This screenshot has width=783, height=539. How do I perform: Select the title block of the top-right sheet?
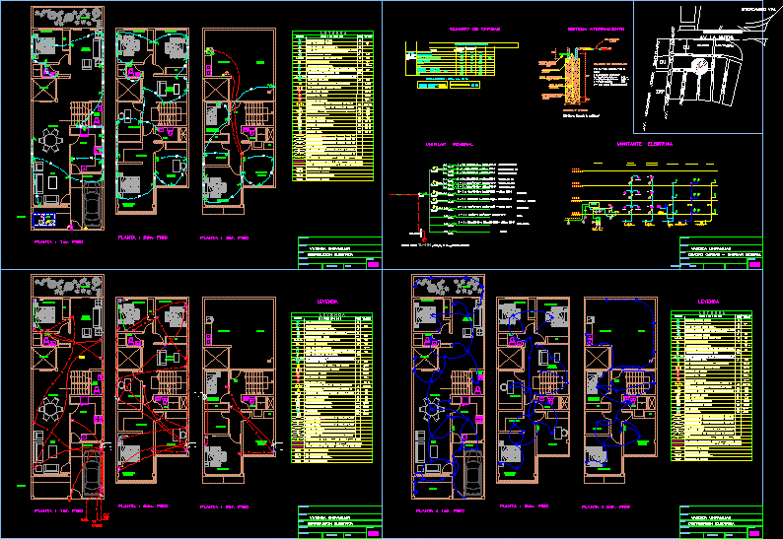tap(722, 252)
